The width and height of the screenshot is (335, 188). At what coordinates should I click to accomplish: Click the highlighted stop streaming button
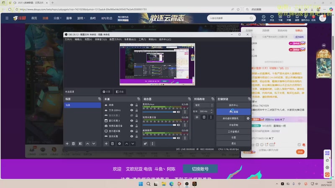[x=234, y=112]
